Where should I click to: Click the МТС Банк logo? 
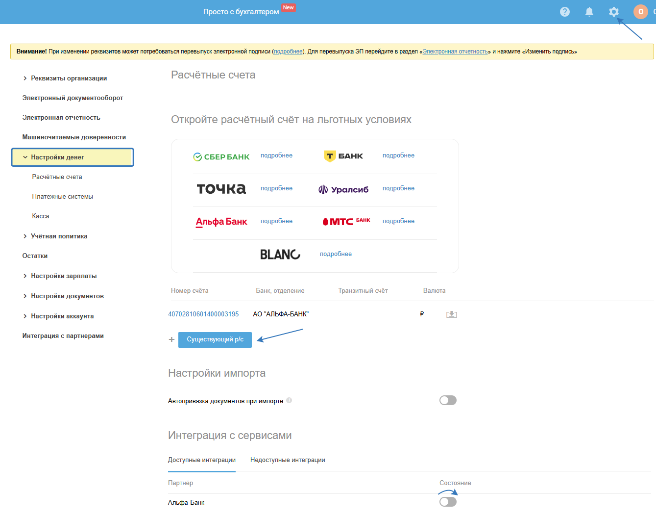(x=346, y=222)
